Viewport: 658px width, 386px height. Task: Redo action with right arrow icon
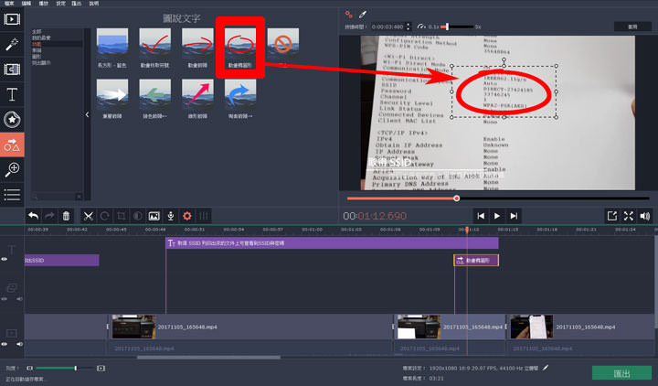click(x=49, y=216)
